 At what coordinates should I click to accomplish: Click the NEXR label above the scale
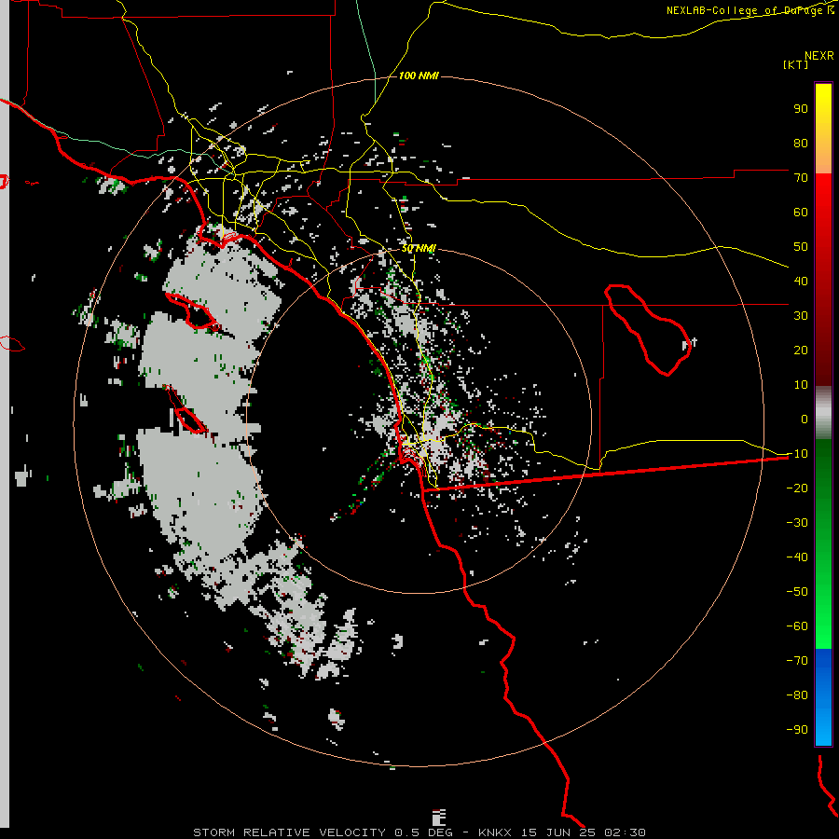point(819,56)
